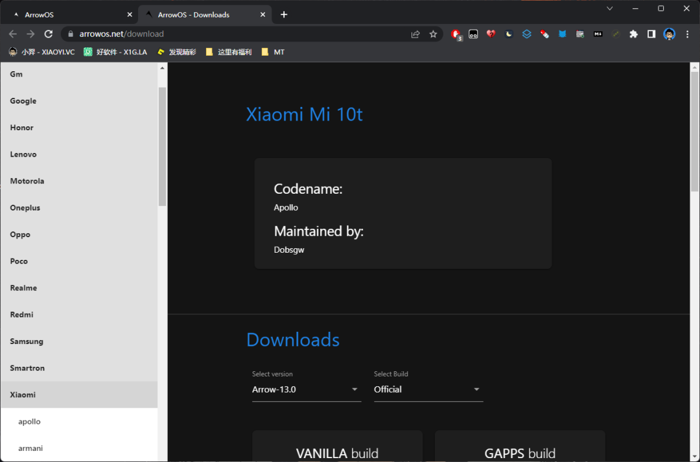This screenshot has width=700, height=462.
Task: Toggle the browser side panel icon
Action: point(651,34)
